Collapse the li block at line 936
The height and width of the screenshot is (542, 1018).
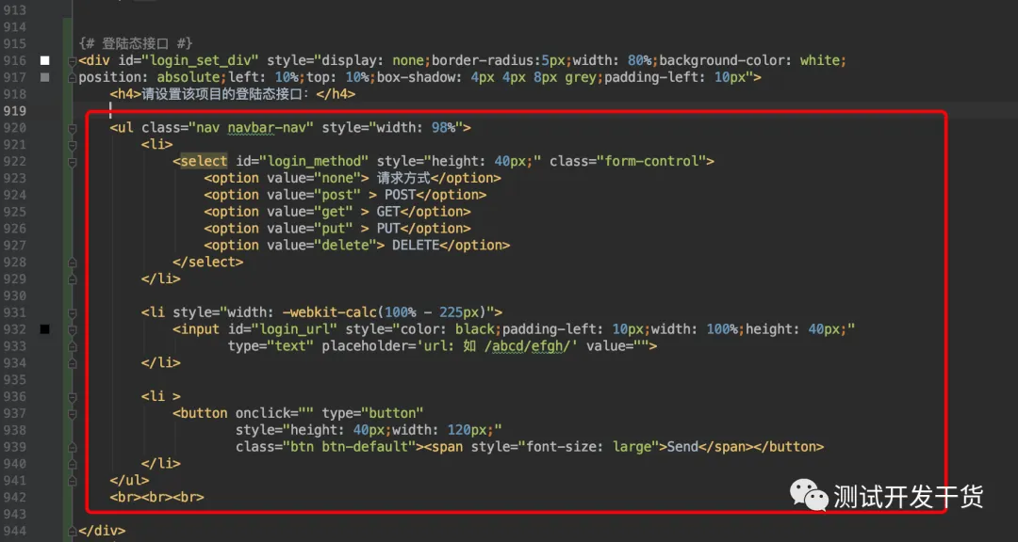click(72, 397)
